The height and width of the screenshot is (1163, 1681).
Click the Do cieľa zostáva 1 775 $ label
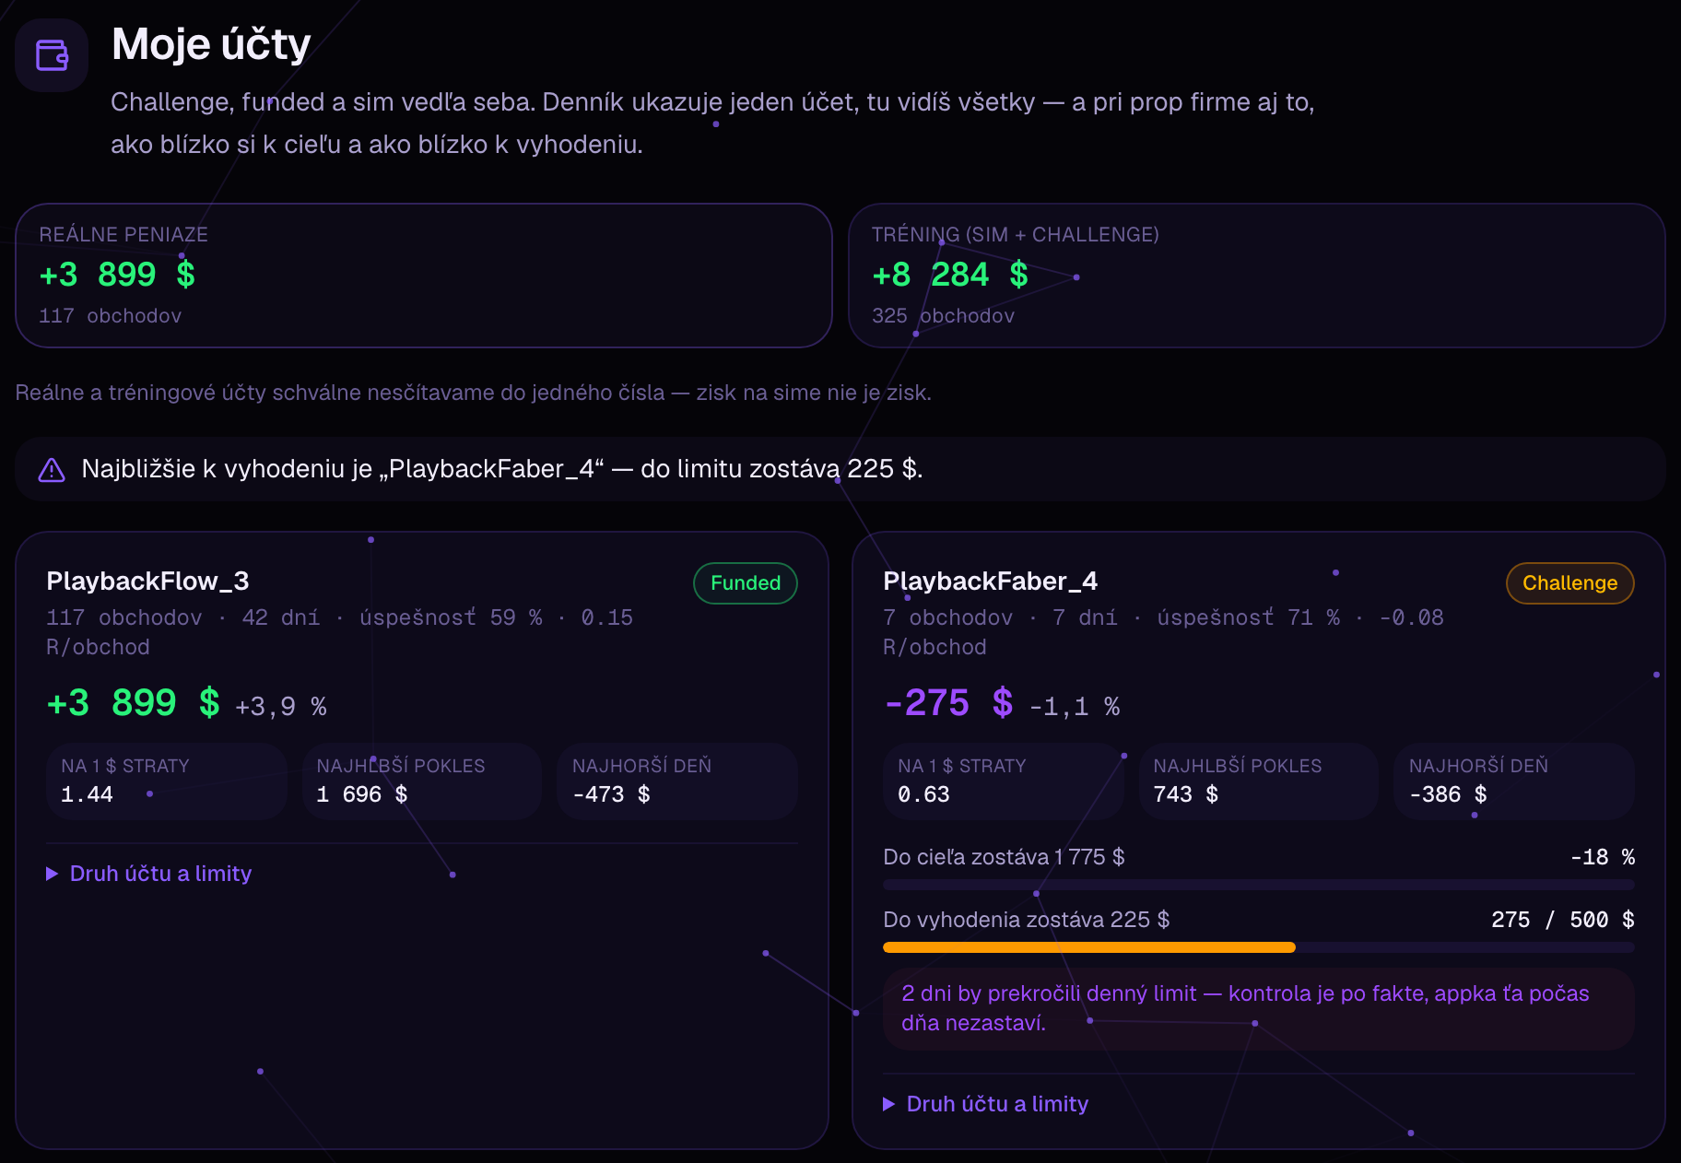click(1004, 857)
